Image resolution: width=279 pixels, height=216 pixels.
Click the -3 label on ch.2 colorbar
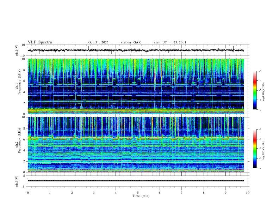click(260, 130)
